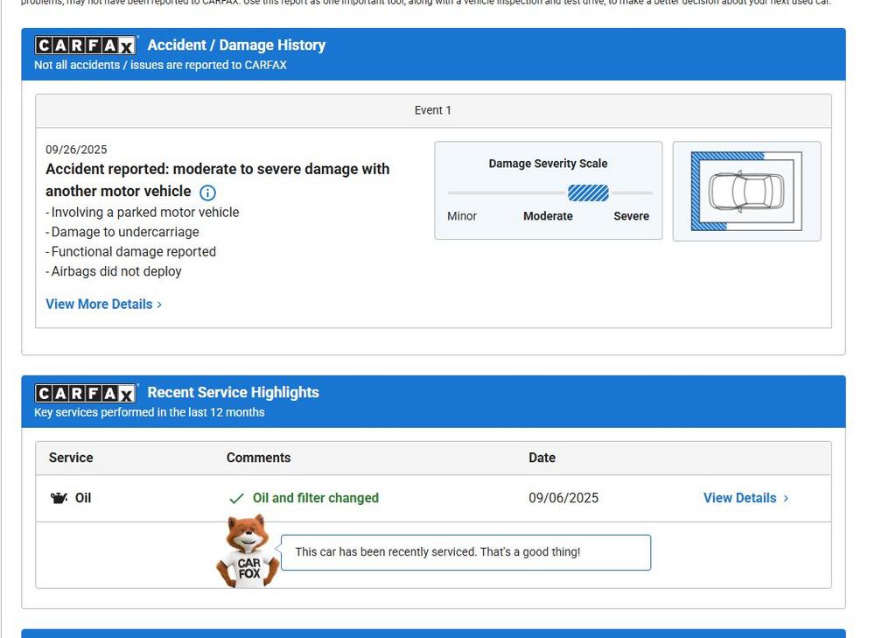Screen dimensions: 896x638
Task: Open the info icon beside accident title
Action: (207, 193)
